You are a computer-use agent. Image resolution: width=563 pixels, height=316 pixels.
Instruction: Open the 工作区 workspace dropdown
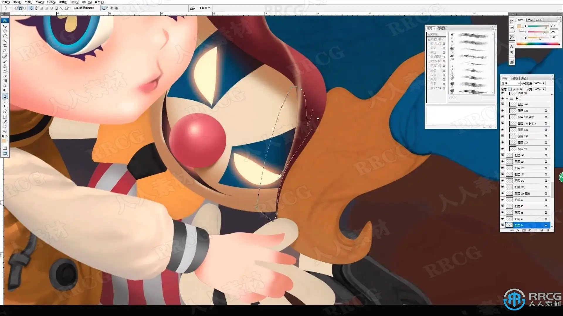pyautogui.click(x=204, y=8)
